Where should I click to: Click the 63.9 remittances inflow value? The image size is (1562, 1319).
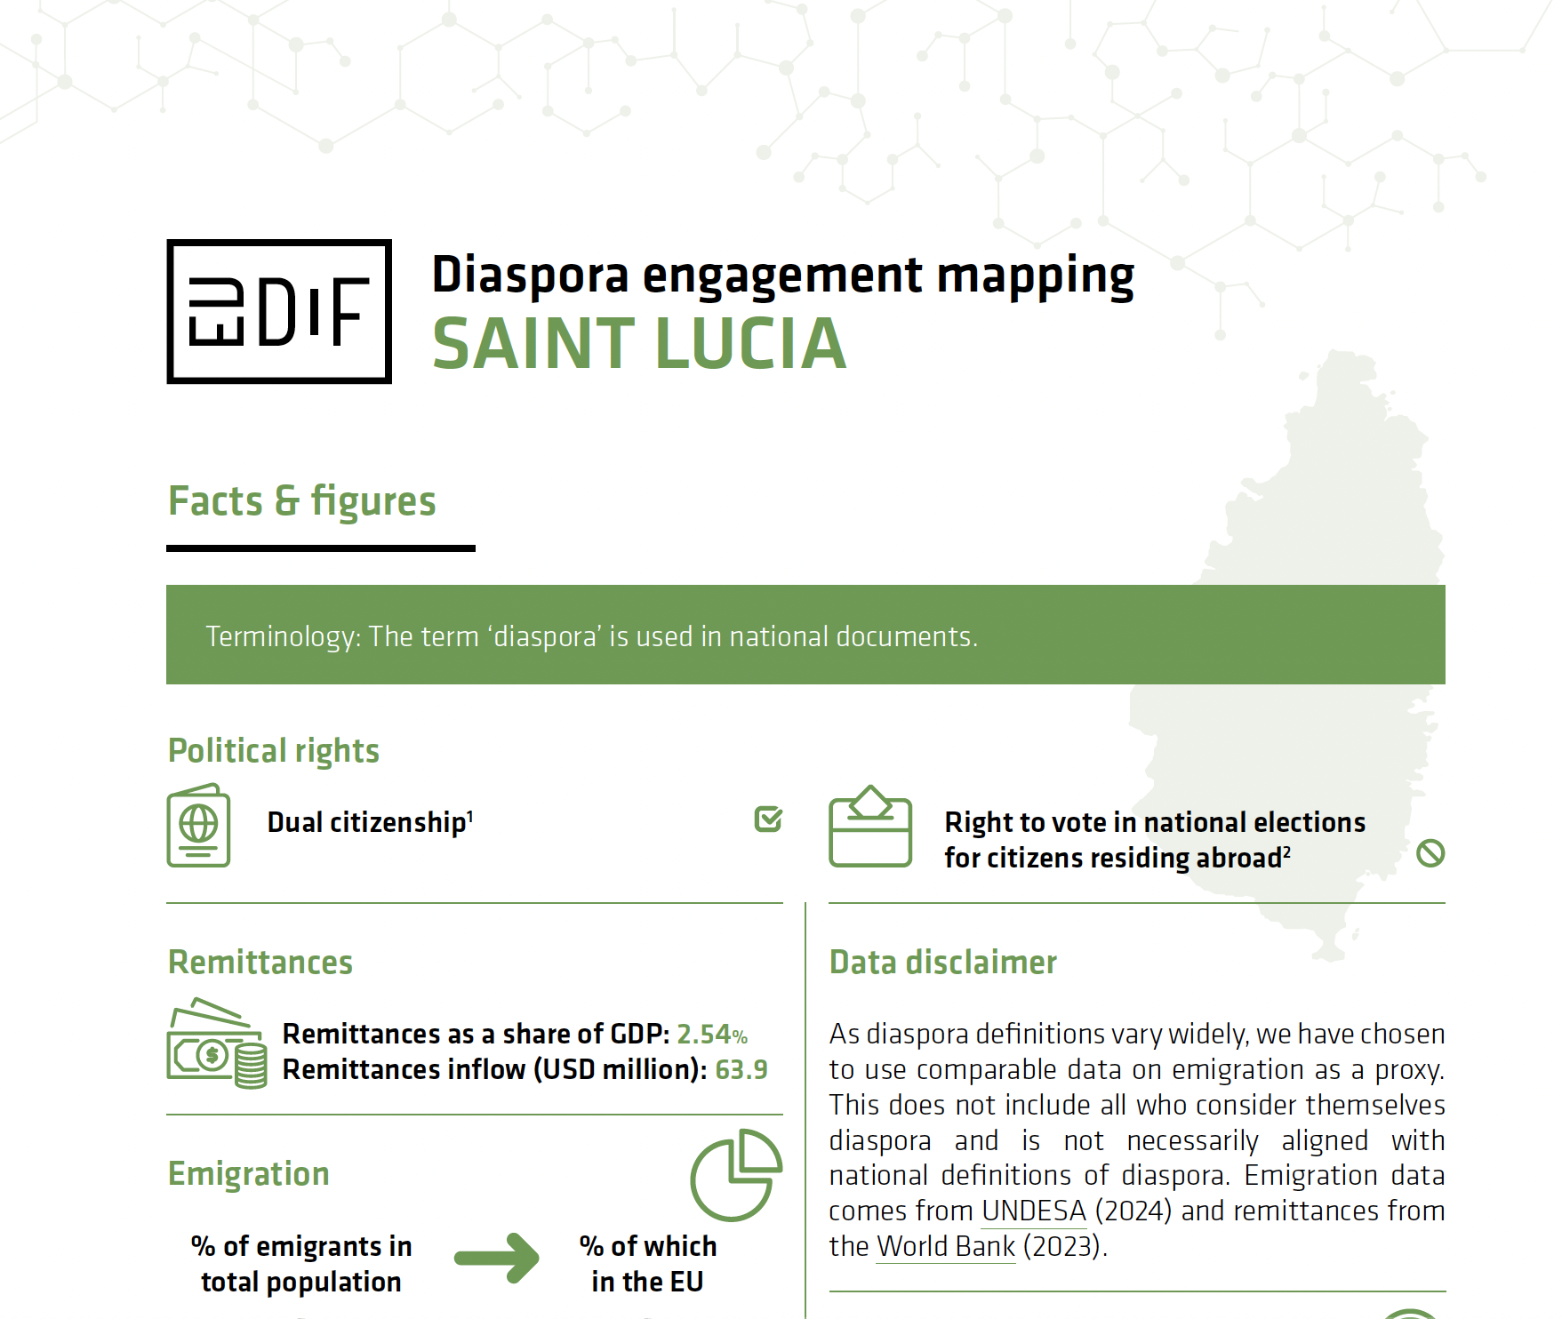[x=741, y=1069]
